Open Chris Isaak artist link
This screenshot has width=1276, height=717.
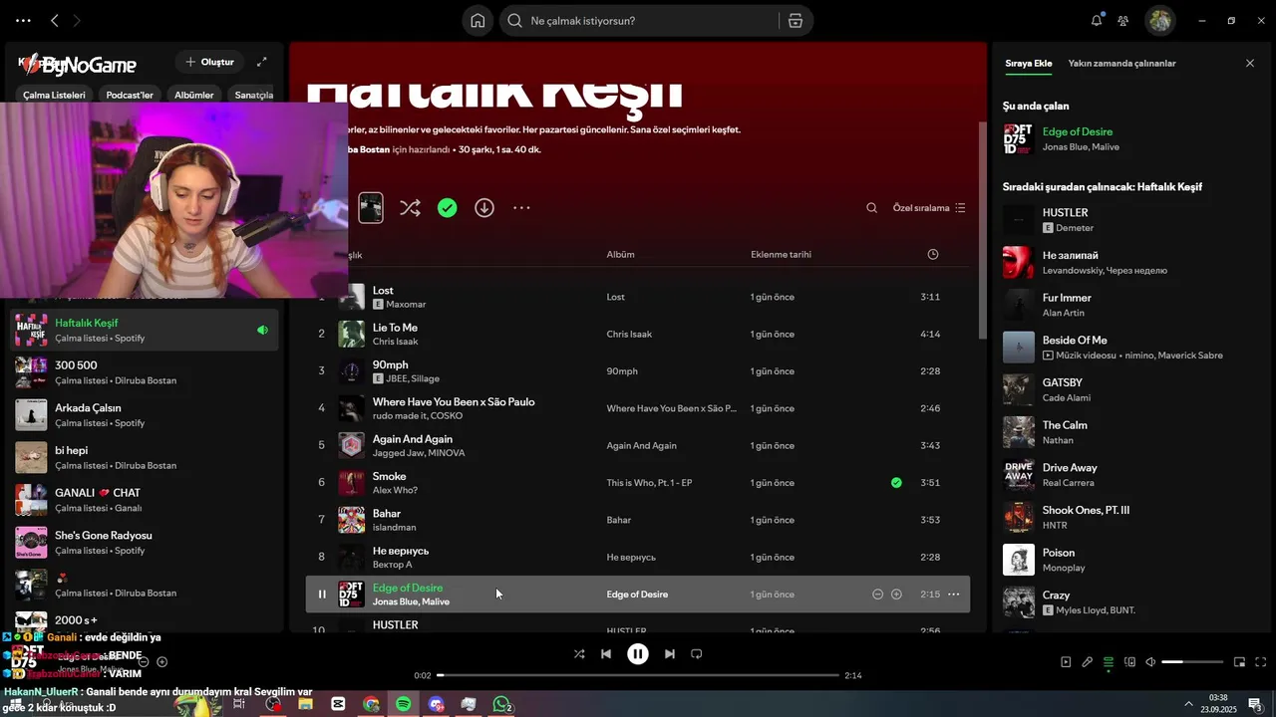[x=396, y=342]
